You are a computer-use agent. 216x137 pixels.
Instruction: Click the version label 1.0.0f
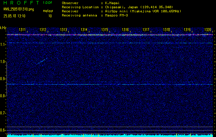pos(47,3)
